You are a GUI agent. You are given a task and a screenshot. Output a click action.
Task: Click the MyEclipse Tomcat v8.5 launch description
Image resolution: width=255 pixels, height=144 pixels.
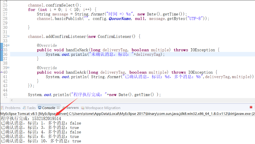(x=128, y=113)
